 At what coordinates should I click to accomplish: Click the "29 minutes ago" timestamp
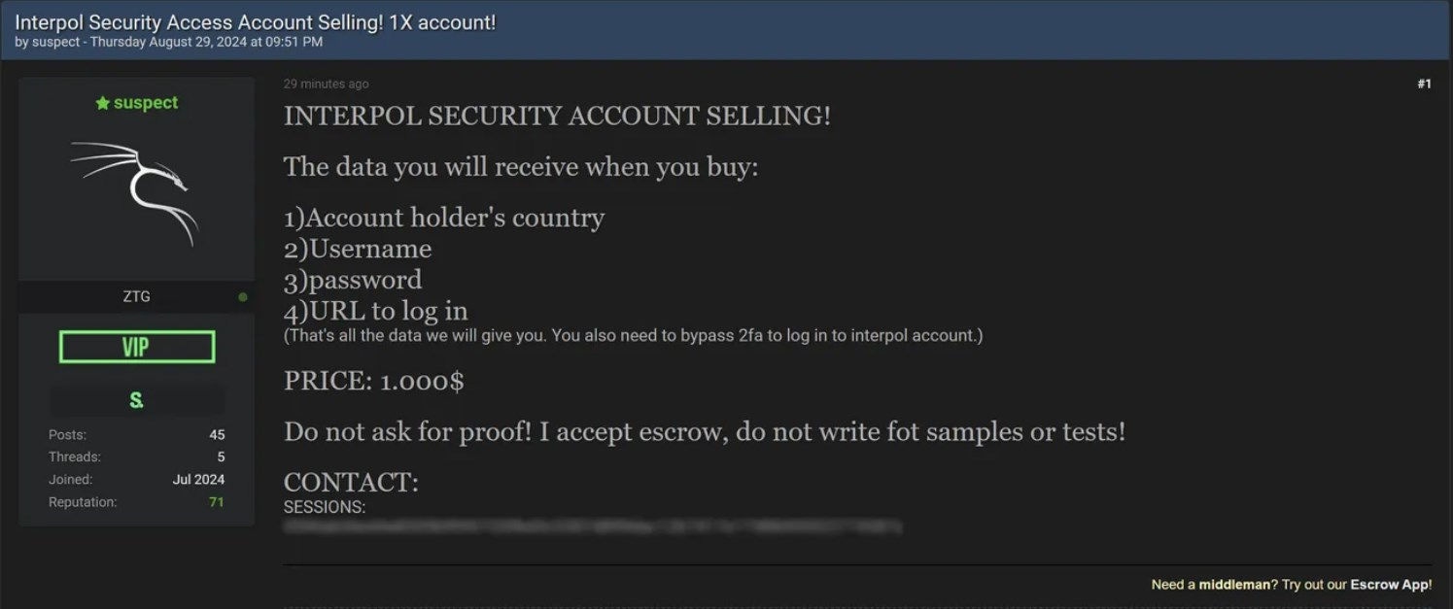pos(326,85)
